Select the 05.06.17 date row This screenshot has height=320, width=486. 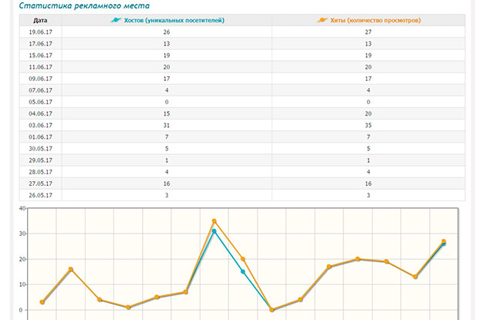[242, 102]
